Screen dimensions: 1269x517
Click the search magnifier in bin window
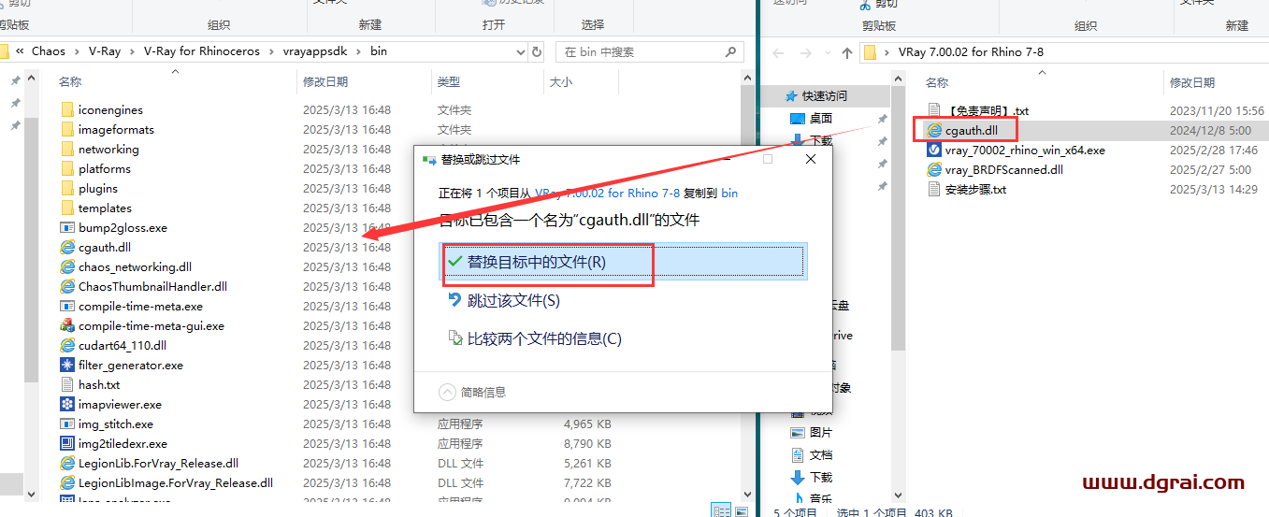point(731,51)
